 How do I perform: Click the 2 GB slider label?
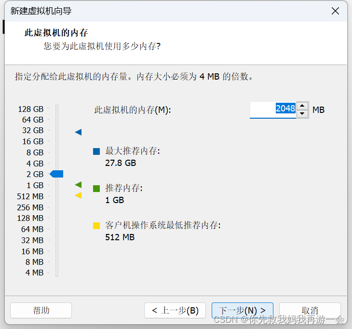coord(35,174)
